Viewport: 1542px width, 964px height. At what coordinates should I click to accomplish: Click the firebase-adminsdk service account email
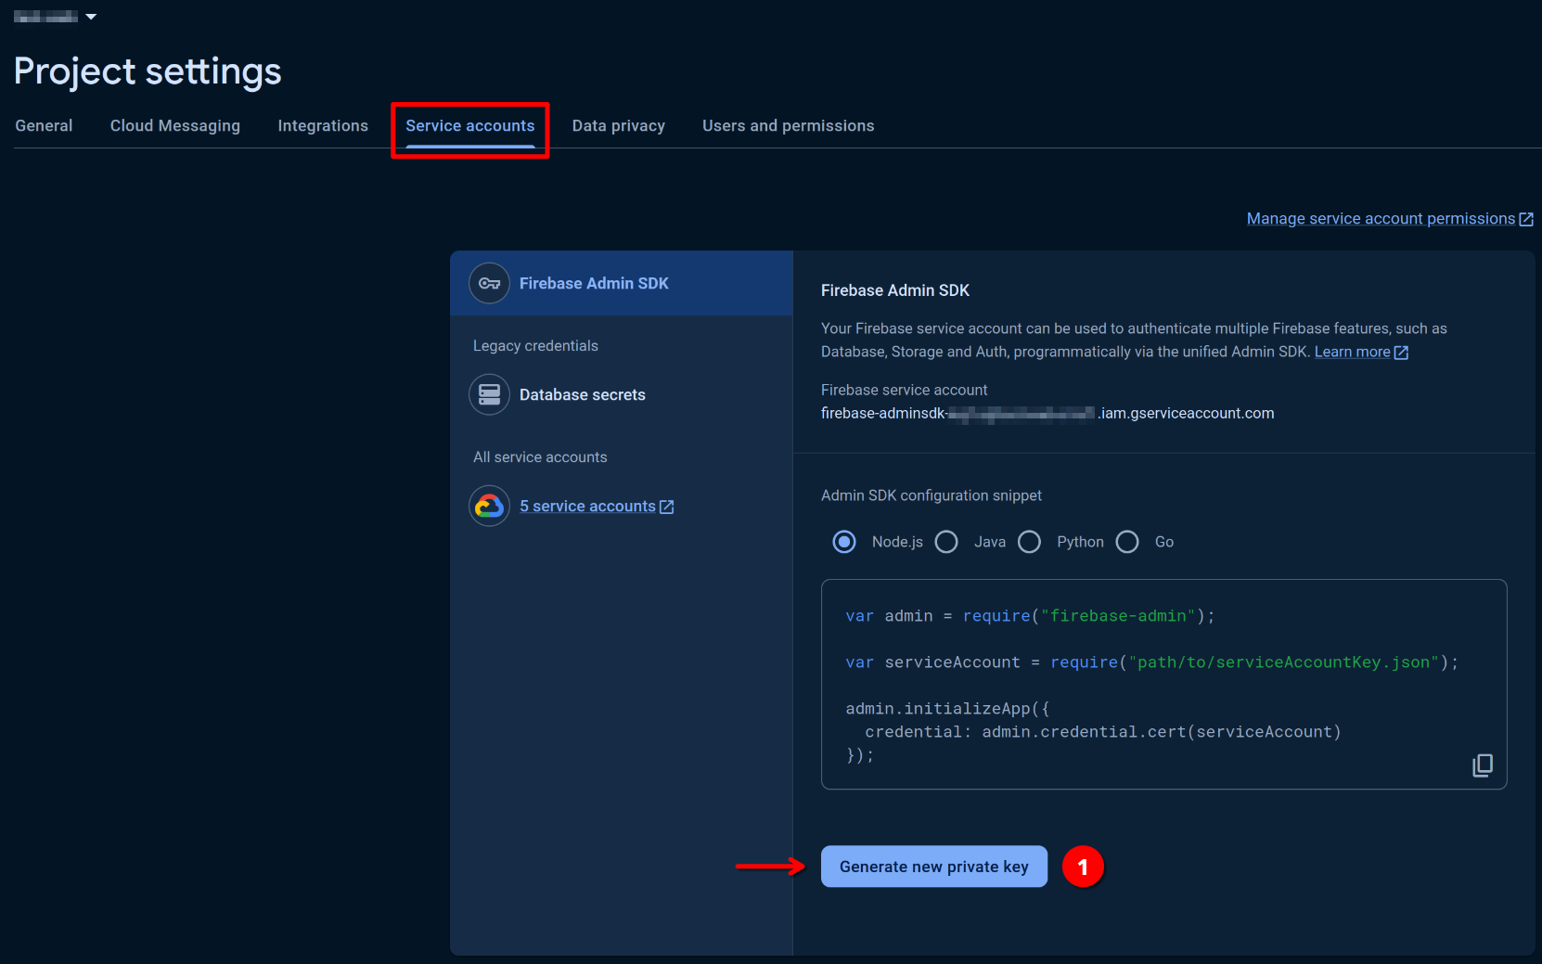coord(1047,413)
